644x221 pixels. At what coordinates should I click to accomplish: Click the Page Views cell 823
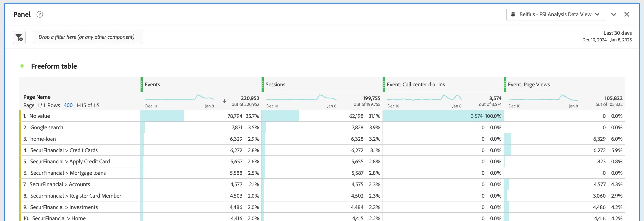point(564,162)
